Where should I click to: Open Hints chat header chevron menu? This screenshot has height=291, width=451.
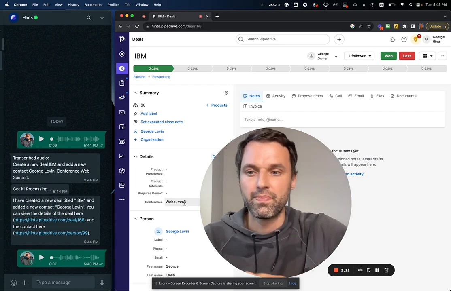pos(102,18)
